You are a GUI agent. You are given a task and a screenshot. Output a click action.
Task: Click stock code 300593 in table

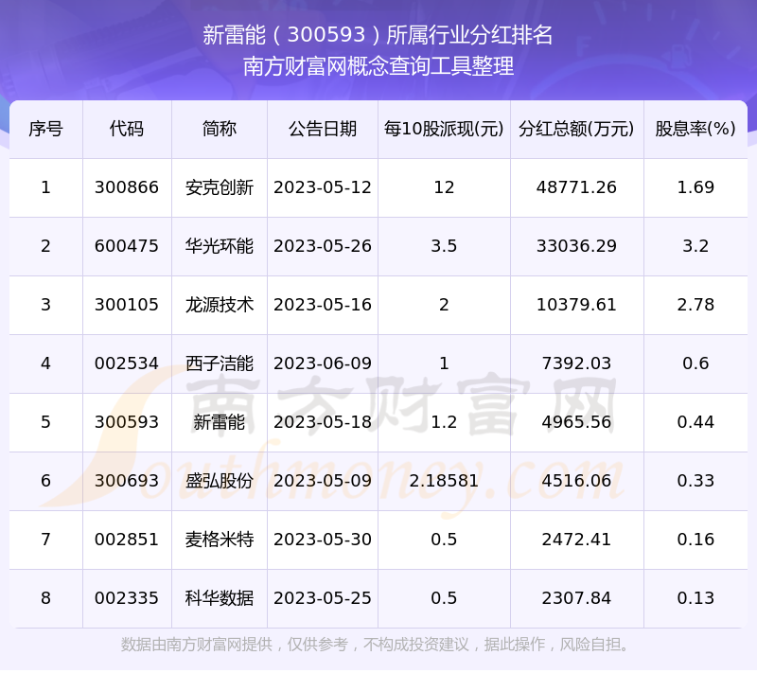pos(127,422)
